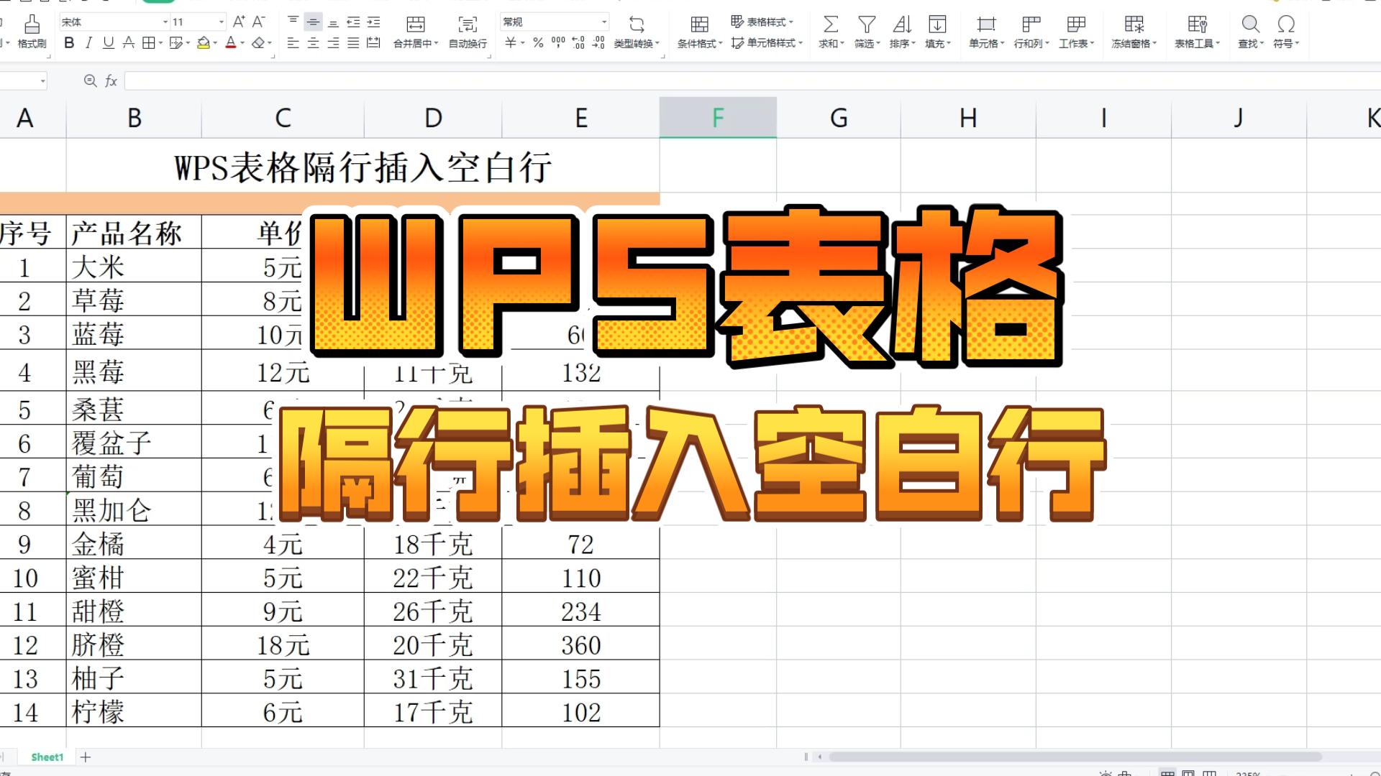Align text to the left
Screen dimensions: 1381x776
293,43
